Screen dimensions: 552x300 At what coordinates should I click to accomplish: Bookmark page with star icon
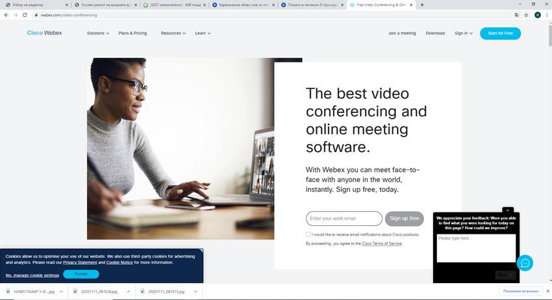click(x=526, y=15)
